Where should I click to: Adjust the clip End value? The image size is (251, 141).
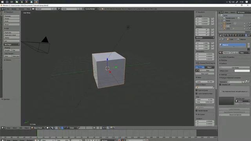pos(205,102)
